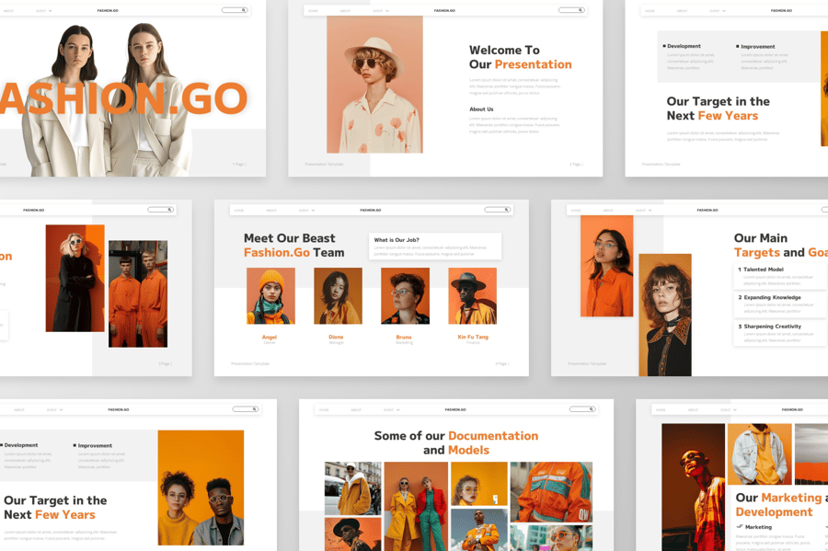Image resolution: width=828 pixels, height=551 pixels.
Task: Click Home on the Main Targets slide navbar
Action: pyautogui.click(x=576, y=211)
